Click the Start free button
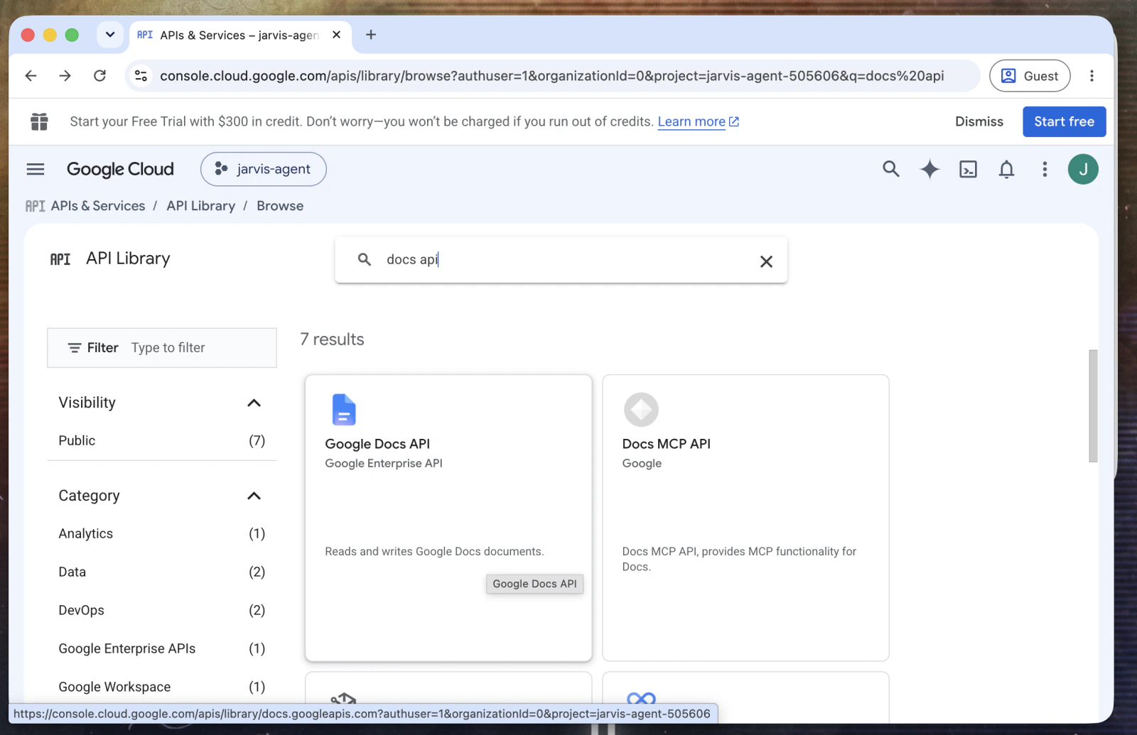1137x735 pixels. (1064, 121)
